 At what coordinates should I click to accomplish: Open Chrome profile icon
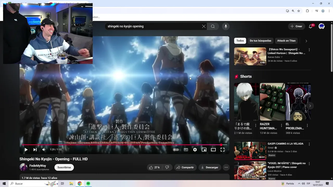323,11
